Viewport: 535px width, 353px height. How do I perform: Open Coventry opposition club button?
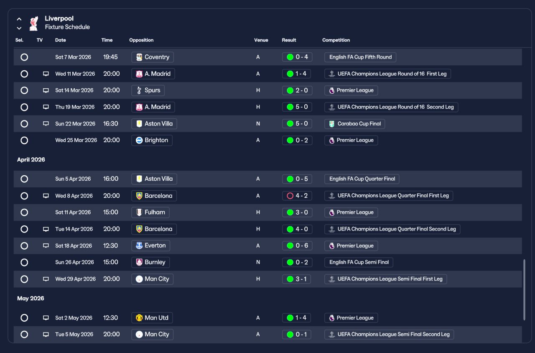pyautogui.click(x=153, y=57)
